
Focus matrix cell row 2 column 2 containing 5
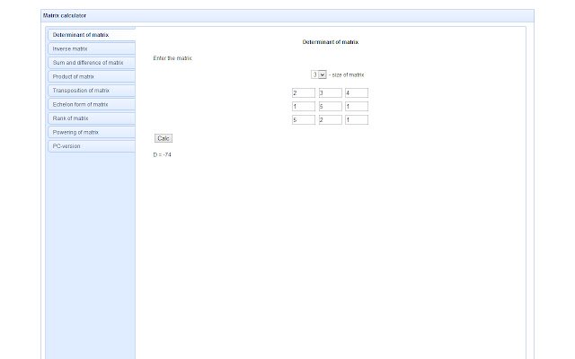tap(331, 106)
